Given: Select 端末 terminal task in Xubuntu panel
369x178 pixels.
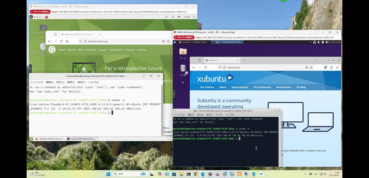Looking at the screenshot, I should (227, 42).
